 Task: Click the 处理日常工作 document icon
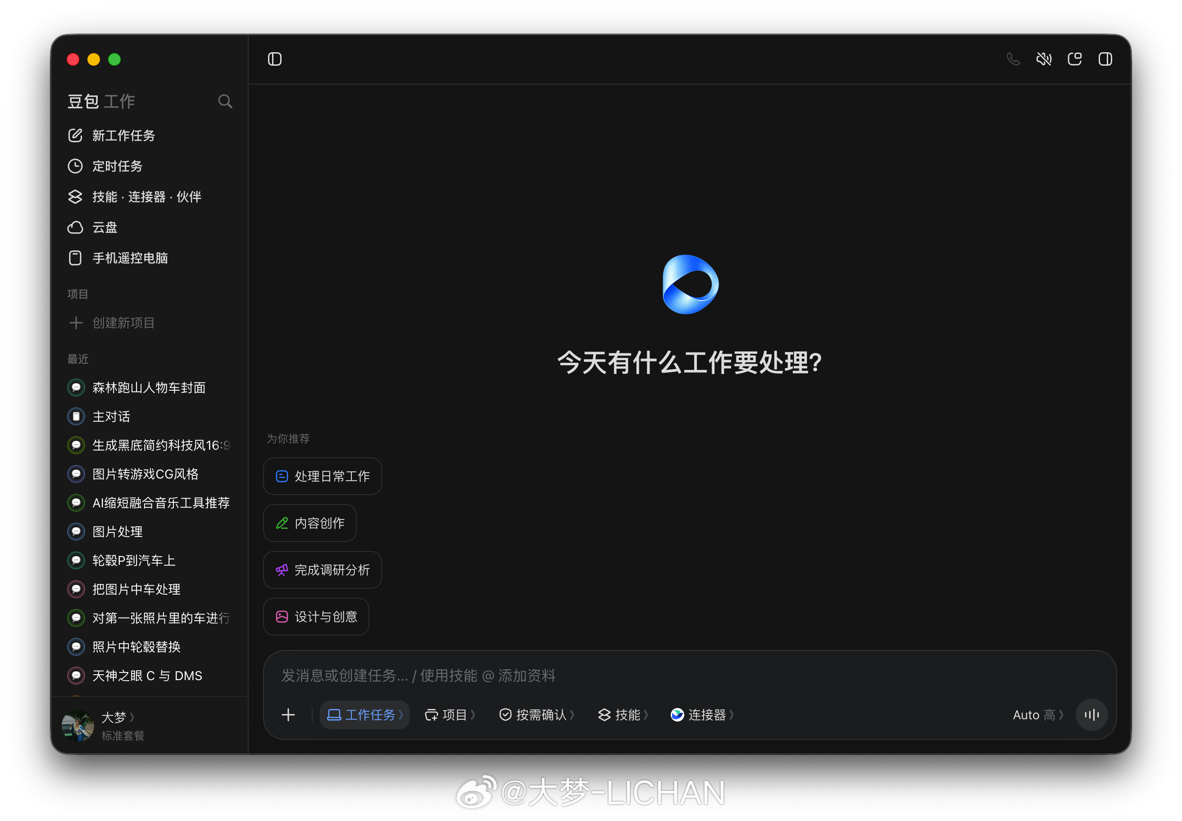[282, 476]
